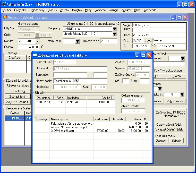Select highlighted 13 400.00 accounting row
The height and width of the screenshot is (173, 196).
18,118
